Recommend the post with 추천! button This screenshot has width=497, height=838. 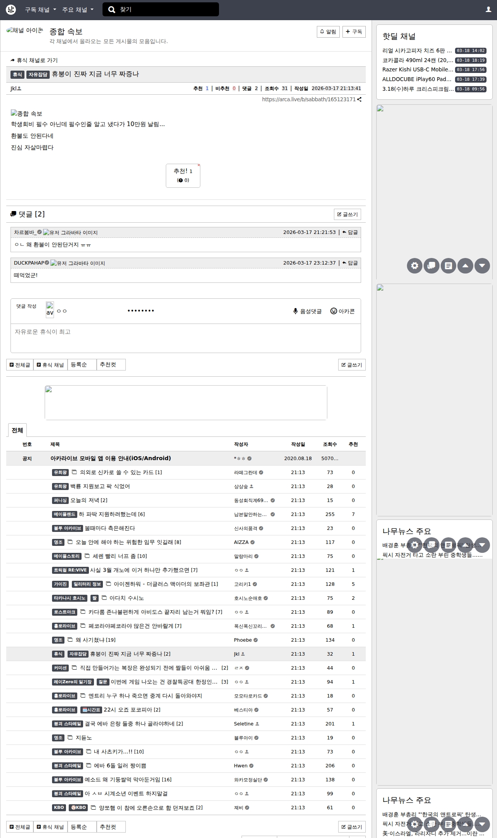point(183,176)
